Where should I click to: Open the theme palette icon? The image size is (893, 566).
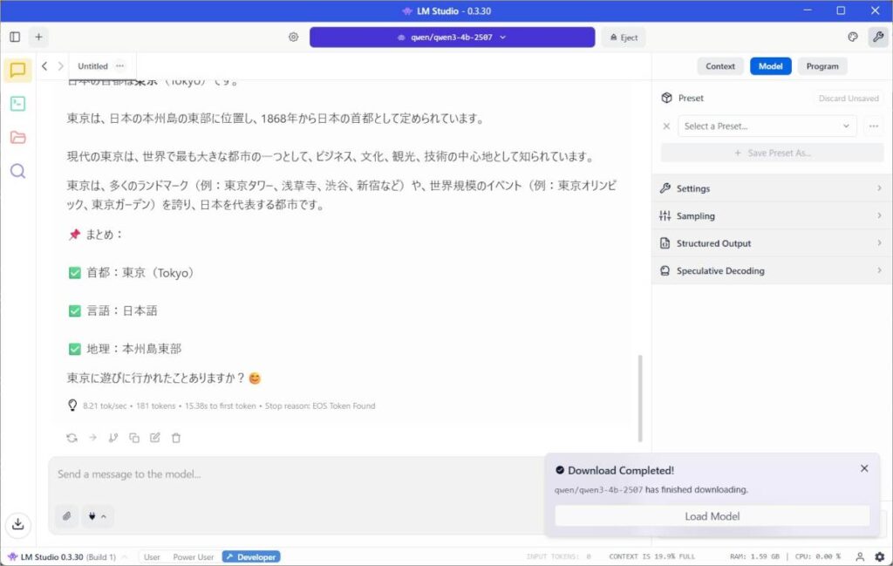[x=853, y=38]
